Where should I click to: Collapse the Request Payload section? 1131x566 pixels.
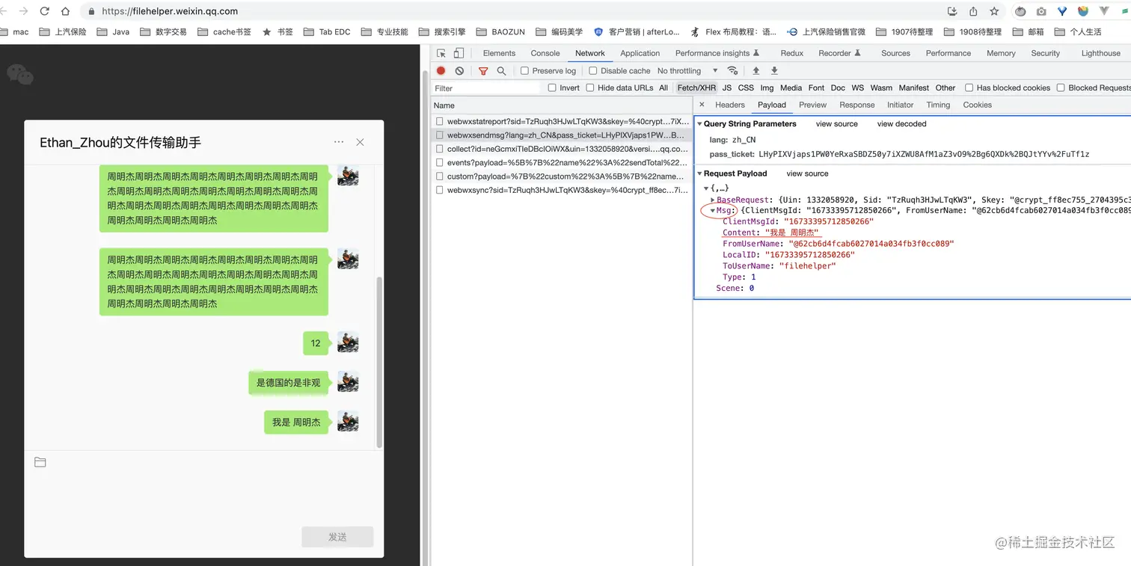(x=699, y=173)
